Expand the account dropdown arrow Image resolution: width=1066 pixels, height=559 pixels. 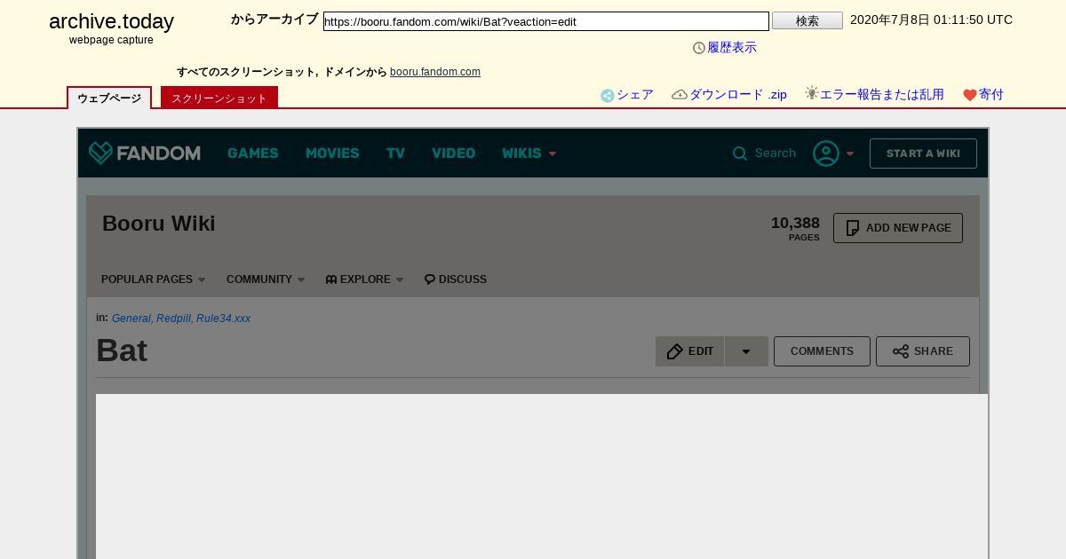850,154
